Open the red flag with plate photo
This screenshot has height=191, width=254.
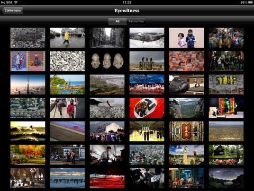coord(147,108)
